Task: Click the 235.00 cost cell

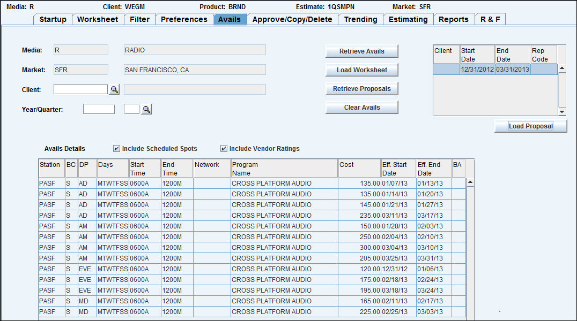Action: [x=359, y=215]
